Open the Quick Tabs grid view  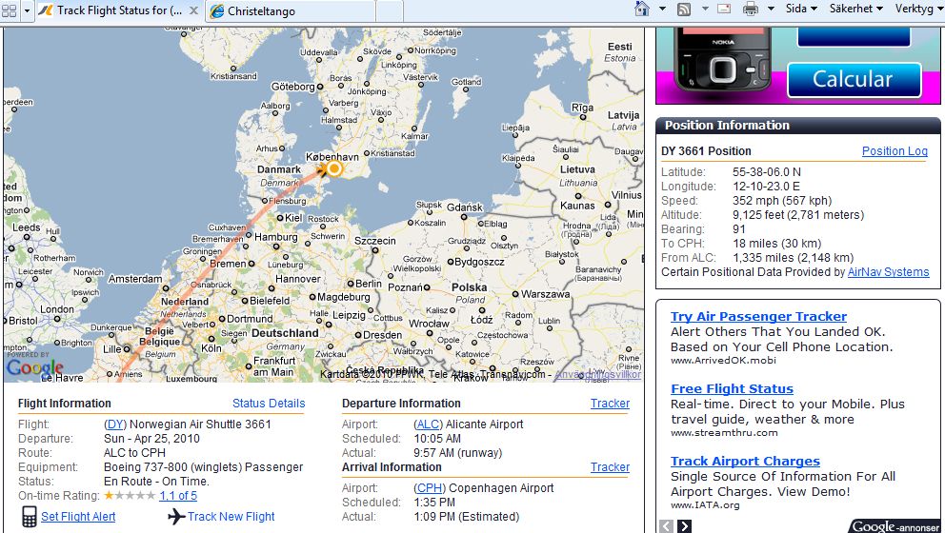point(9,10)
